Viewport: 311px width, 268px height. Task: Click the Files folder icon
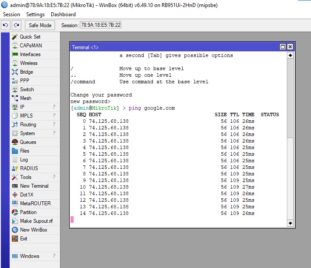point(15,151)
